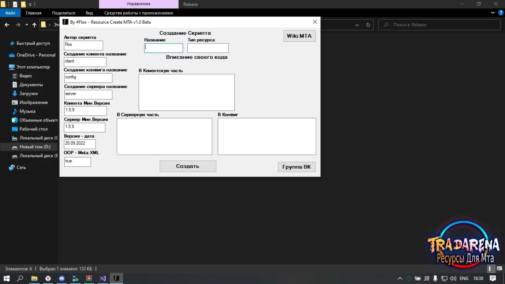Open Изображения folder in sidebar

pyautogui.click(x=34, y=103)
